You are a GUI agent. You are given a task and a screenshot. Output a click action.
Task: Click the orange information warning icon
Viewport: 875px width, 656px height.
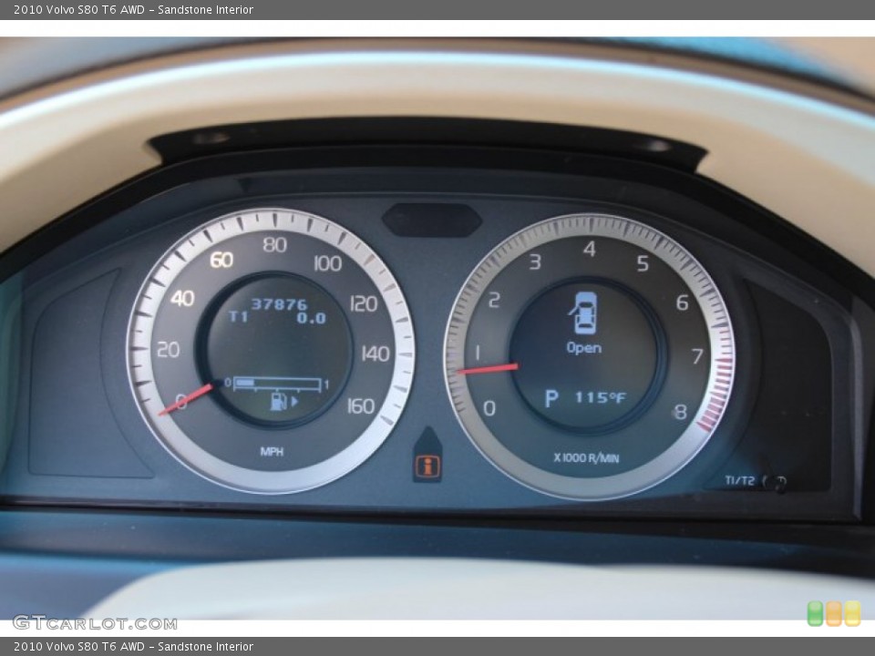(x=427, y=466)
